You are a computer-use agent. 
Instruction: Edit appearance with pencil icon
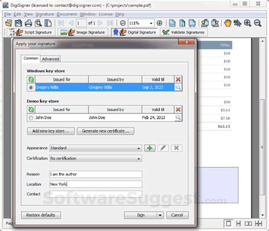coord(163,148)
